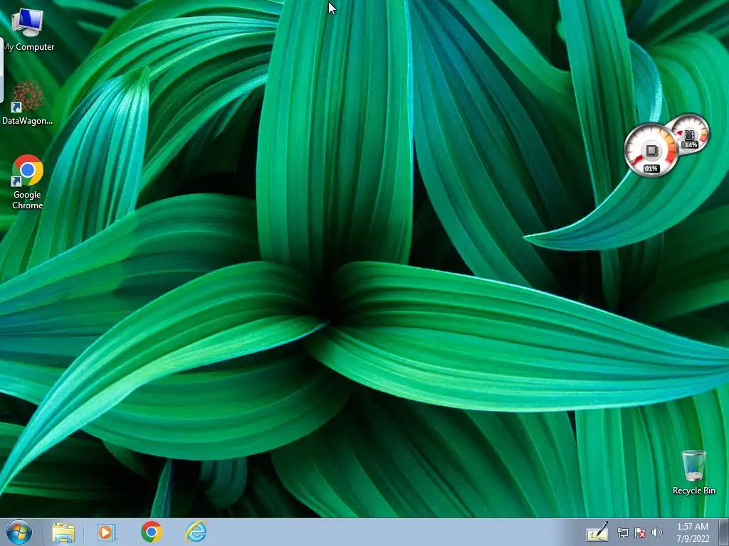Select the Recycle Bin icon
The image size is (729, 546).
693,472
